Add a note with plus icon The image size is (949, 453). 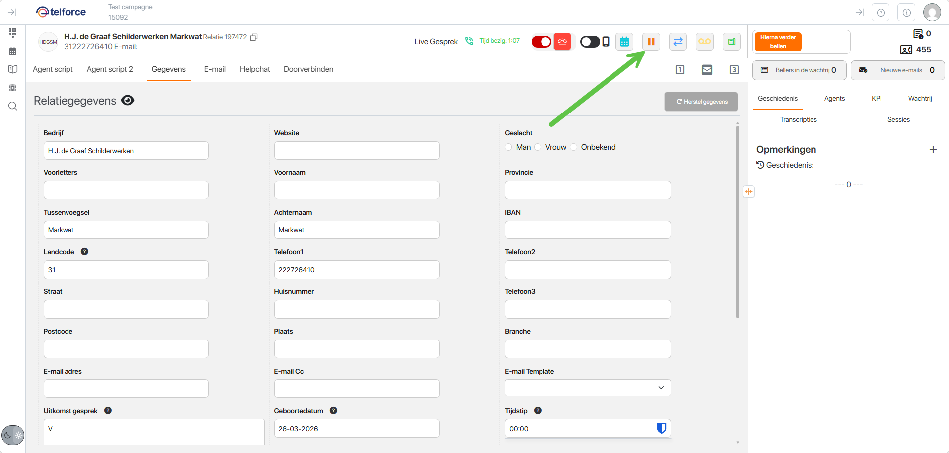933,149
